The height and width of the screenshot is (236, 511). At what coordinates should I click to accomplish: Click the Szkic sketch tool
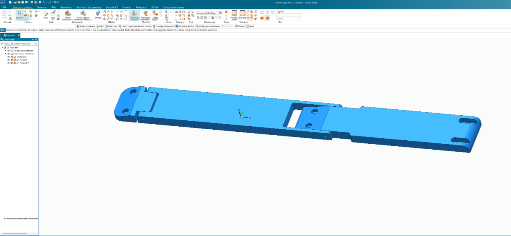pos(46,15)
